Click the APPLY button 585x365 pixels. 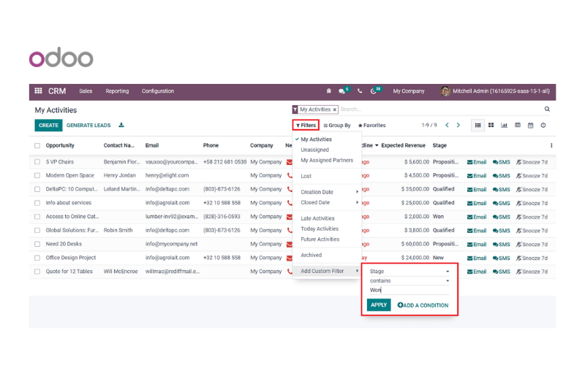(379, 305)
